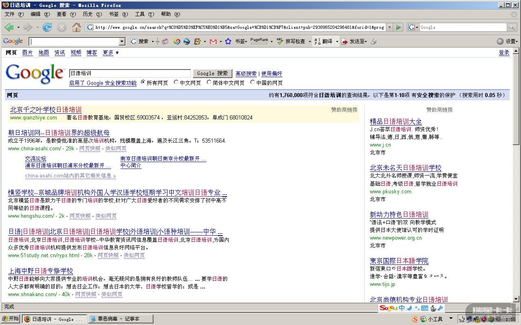Image resolution: width=521 pixels, height=325 pixels.
Task: Switch to the 罪恶病毒 - 记事本 taskbar window
Action: pos(120,319)
